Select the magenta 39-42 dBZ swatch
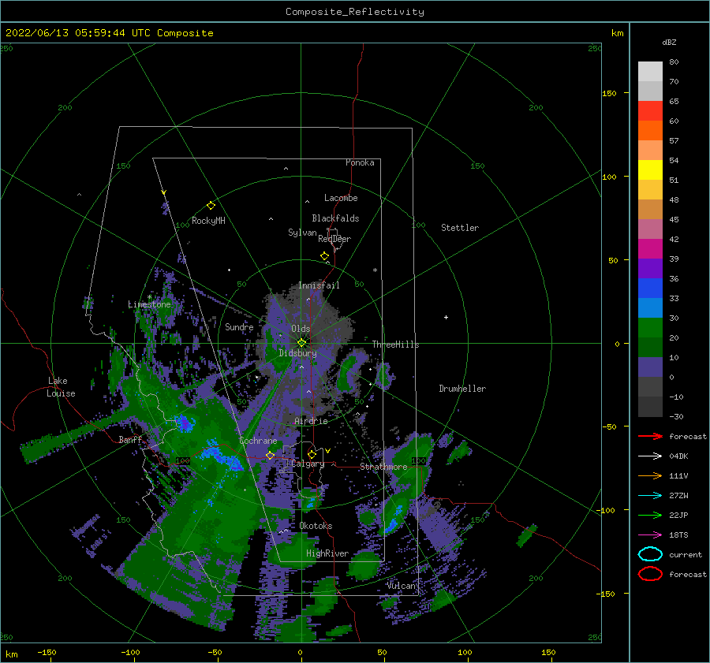Viewport: 710px width, 663px height. point(650,248)
